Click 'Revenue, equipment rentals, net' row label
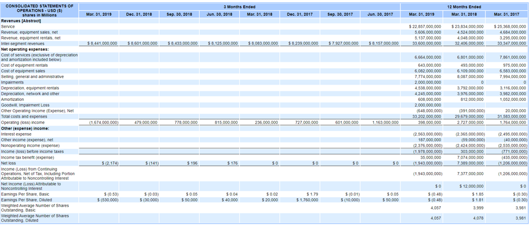 click(31, 38)
